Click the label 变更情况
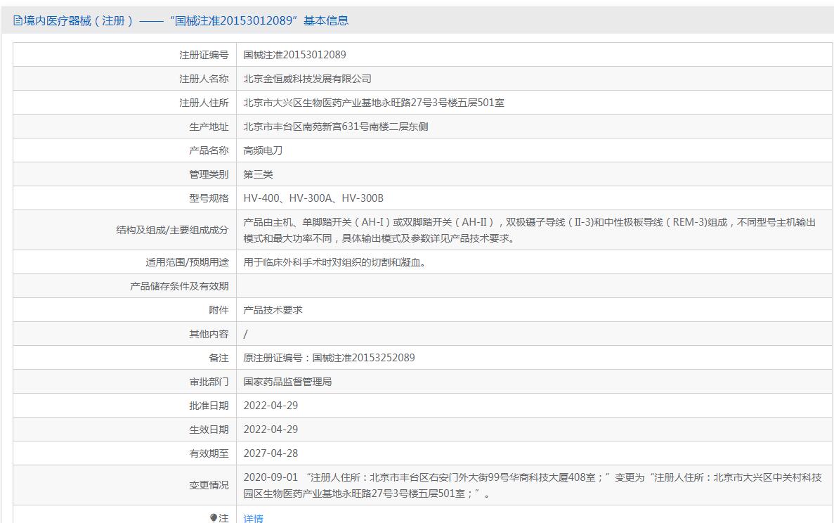834x523 pixels. click(x=209, y=485)
